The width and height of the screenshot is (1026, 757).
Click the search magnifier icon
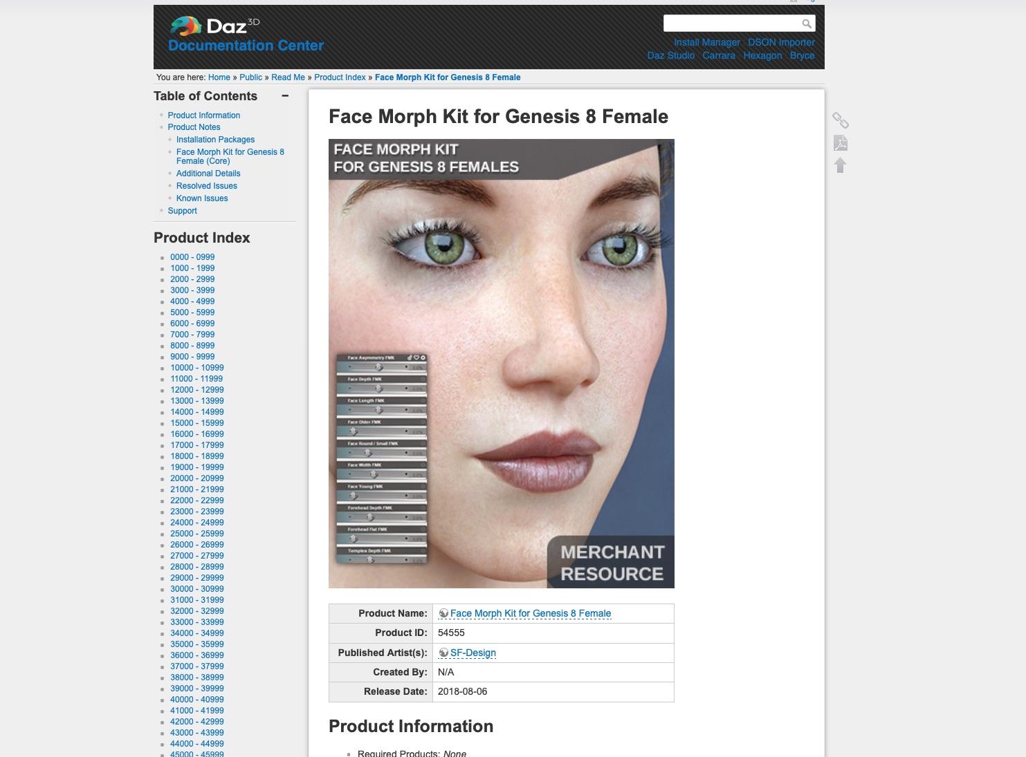(807, 24)
